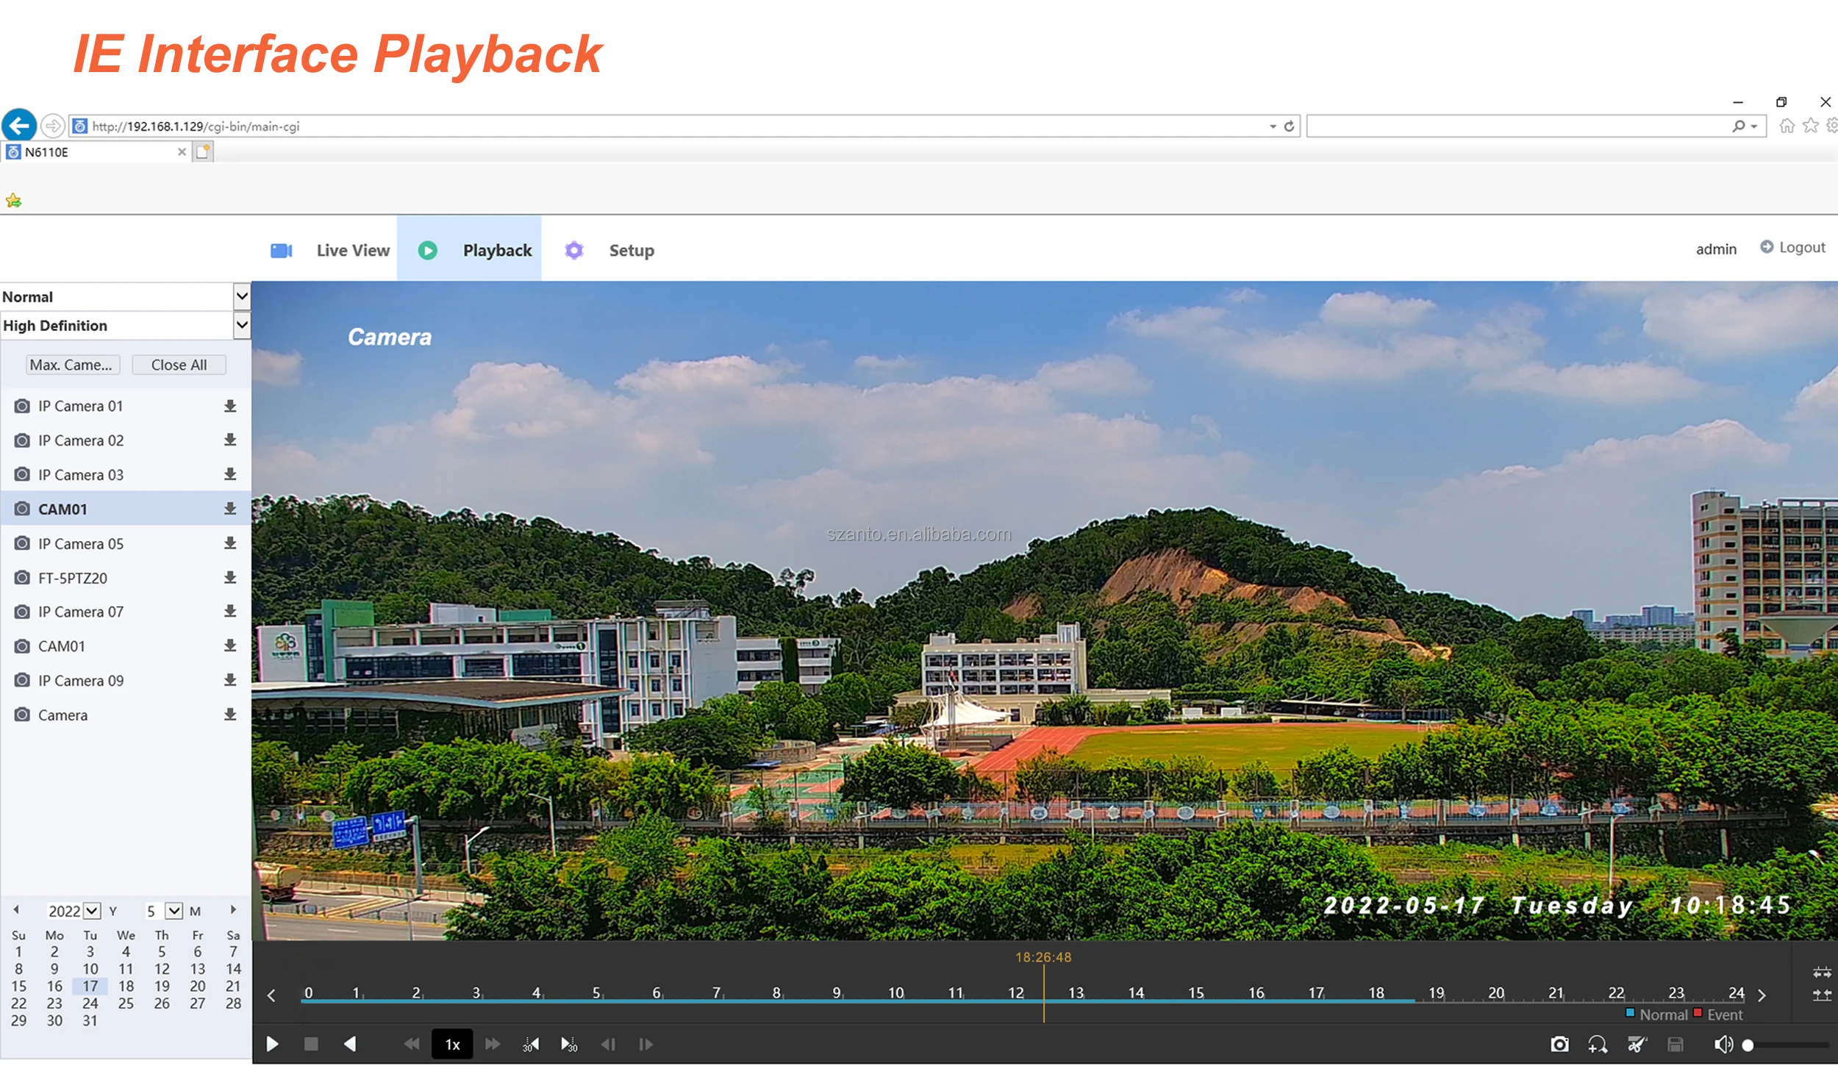Image resolution: width=1838 pixels, height=1066 pixels.
Task: Click the Logout link
Action: [1801, 248]
